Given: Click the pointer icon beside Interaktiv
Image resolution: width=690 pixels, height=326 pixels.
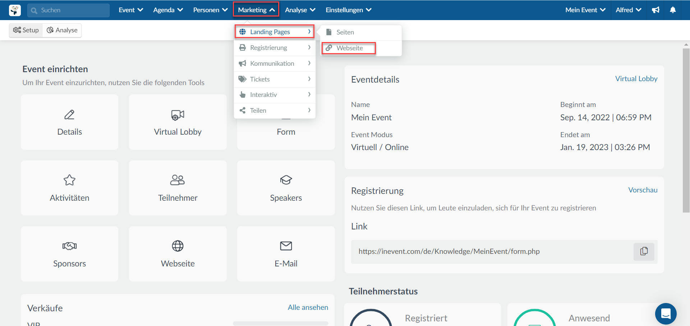Looking at the screenshot, I should click(243, 95).
